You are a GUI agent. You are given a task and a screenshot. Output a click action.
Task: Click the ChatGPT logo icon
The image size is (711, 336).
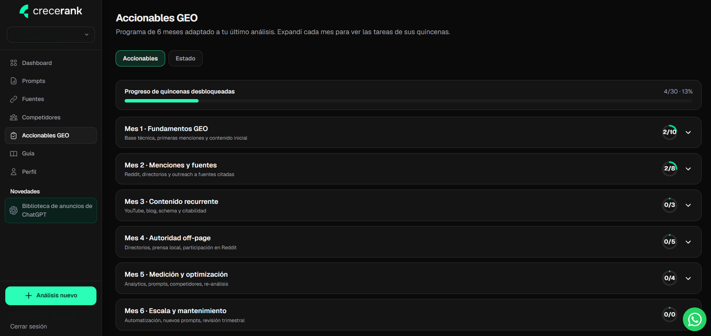coord(14,210)
